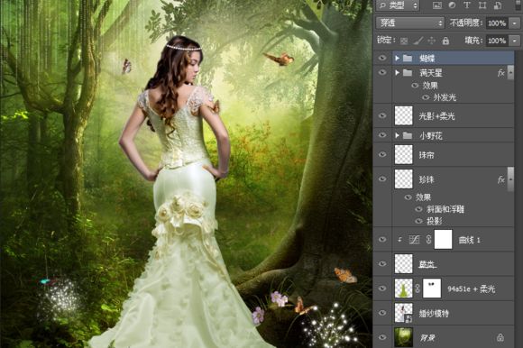Image resolution: width=523 pixels, height=348 pixels.
Task: Toggle 斜面和浮雕 effect visibility
Action: (419, 209)
